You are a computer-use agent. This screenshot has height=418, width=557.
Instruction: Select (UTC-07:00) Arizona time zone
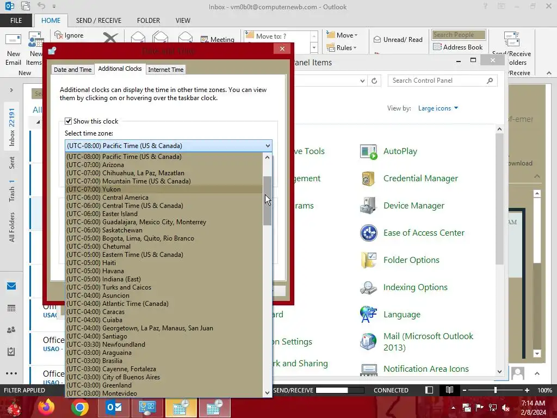164,165
